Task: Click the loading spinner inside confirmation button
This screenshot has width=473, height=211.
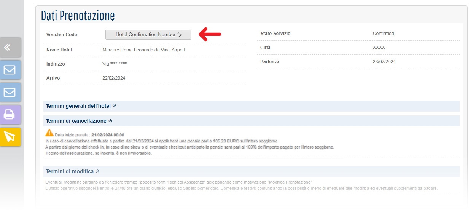Action: click(x=179, y=35)
